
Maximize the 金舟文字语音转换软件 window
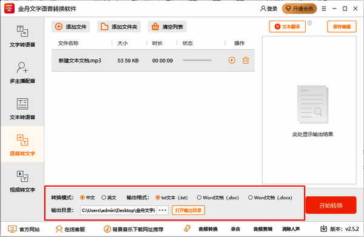[x=345, y=8]
